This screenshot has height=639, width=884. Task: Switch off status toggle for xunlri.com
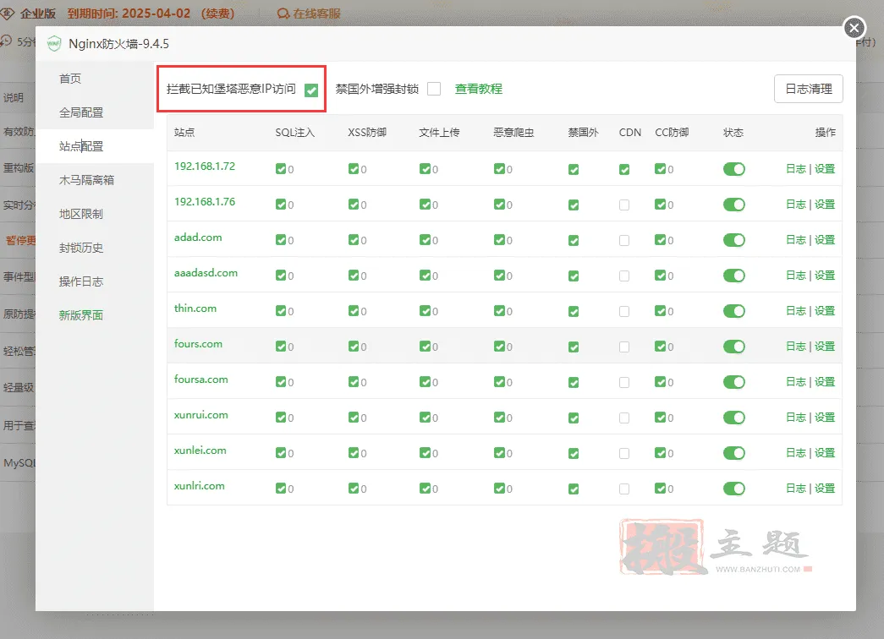pos(734,489)
